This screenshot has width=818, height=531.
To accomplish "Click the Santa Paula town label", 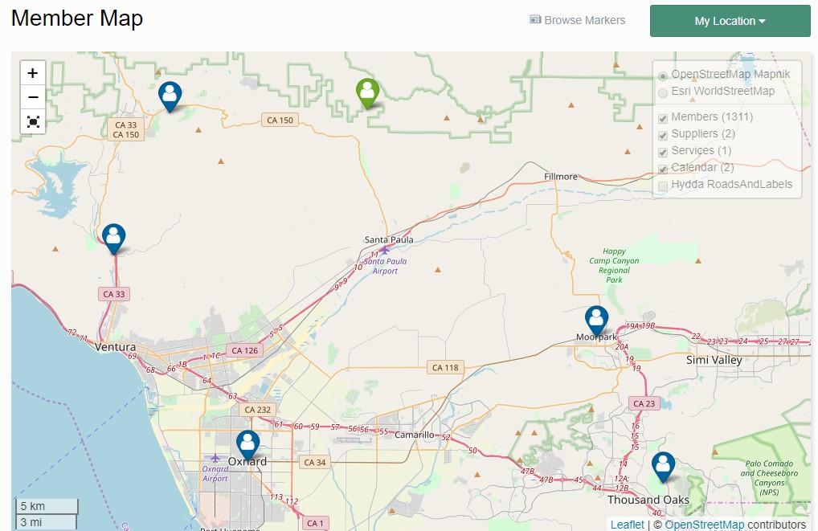I will 389,239.
